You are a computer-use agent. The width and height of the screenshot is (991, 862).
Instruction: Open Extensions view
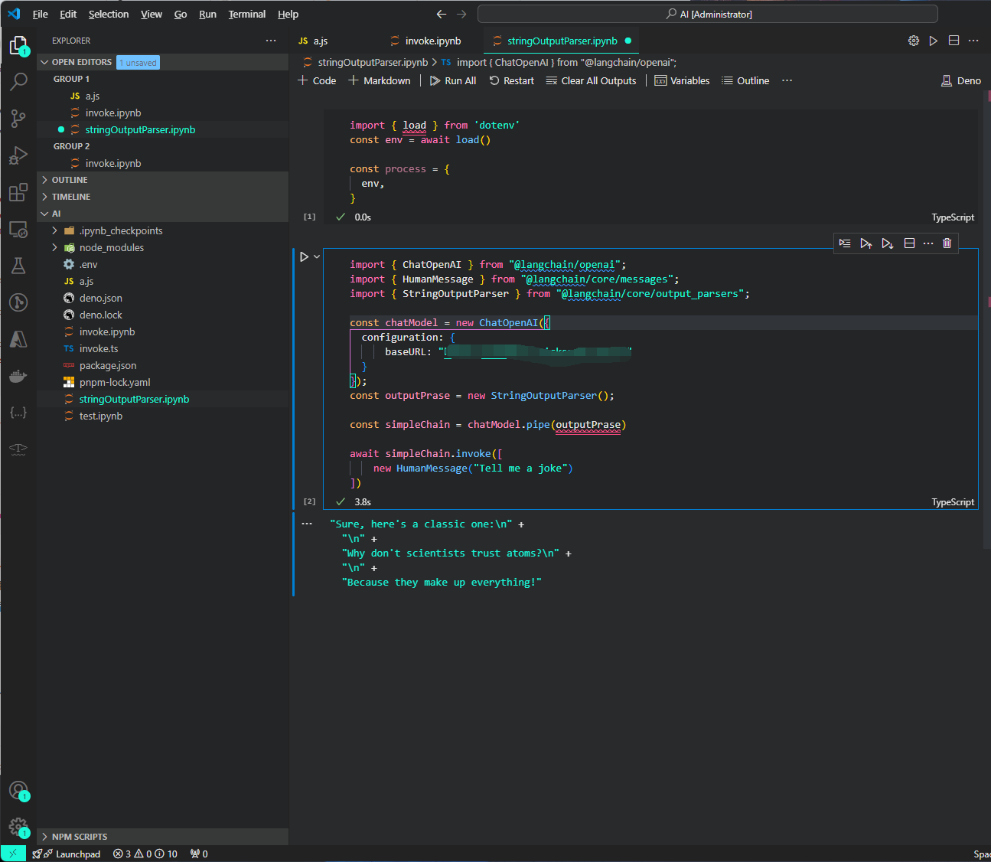point(18,192)
